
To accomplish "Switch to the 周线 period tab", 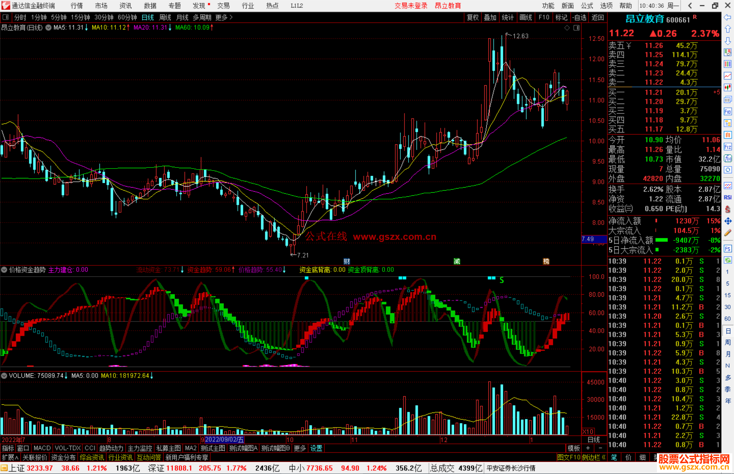I will pos(165,17).
